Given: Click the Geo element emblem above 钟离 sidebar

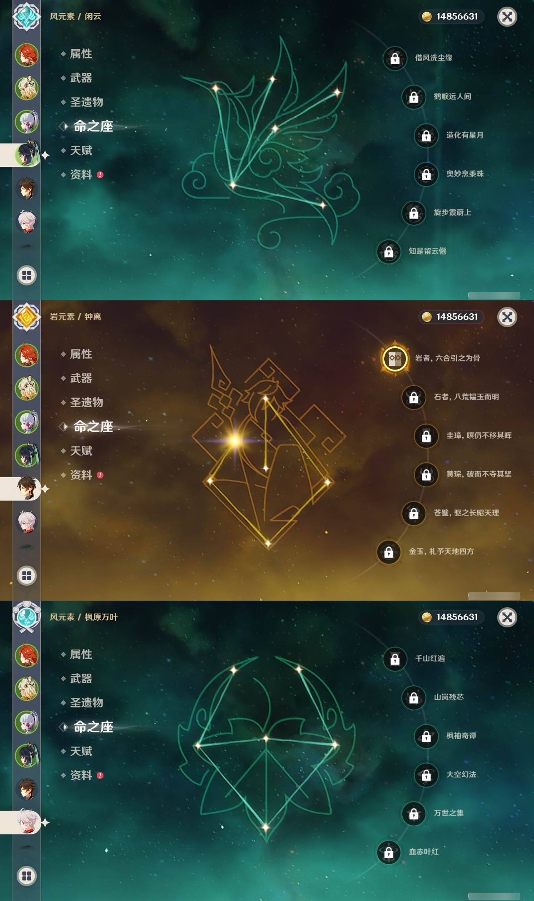Looking at the screenshot, I should pyautogui.click(x=27, y=317).
